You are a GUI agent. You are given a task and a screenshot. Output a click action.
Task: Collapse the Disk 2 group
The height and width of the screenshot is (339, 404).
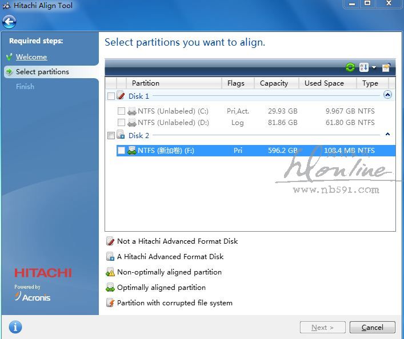pos(387,134)
